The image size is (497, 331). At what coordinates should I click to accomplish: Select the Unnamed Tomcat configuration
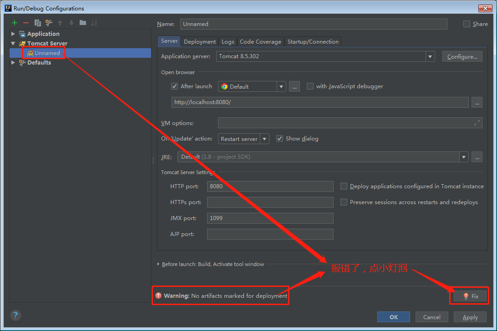point(81,53)
